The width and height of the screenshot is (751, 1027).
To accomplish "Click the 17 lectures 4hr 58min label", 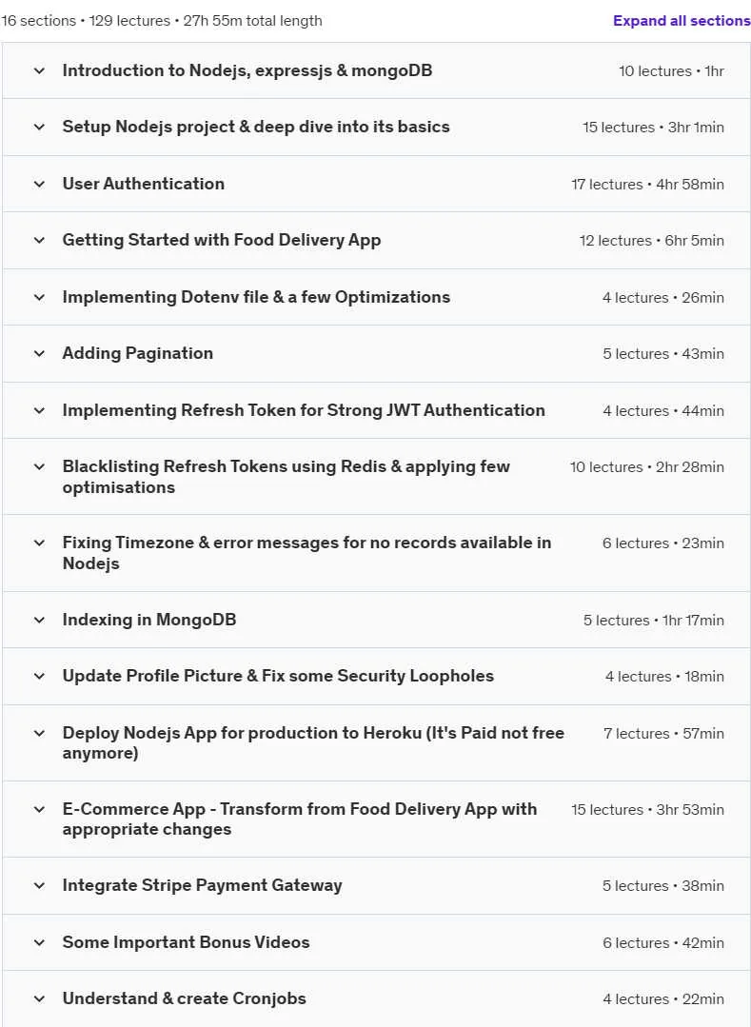I will coord(647,185).
